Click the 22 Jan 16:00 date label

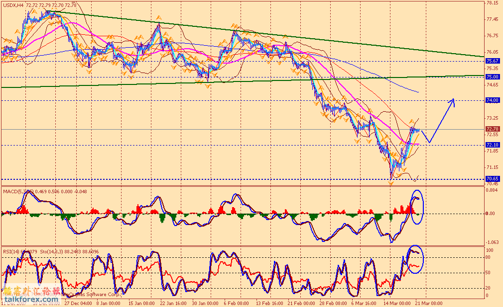[x=173, y=303]
